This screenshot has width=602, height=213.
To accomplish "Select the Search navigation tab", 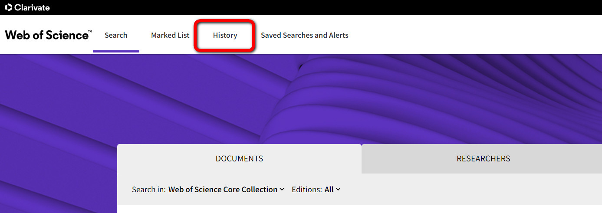I will 116,35.
